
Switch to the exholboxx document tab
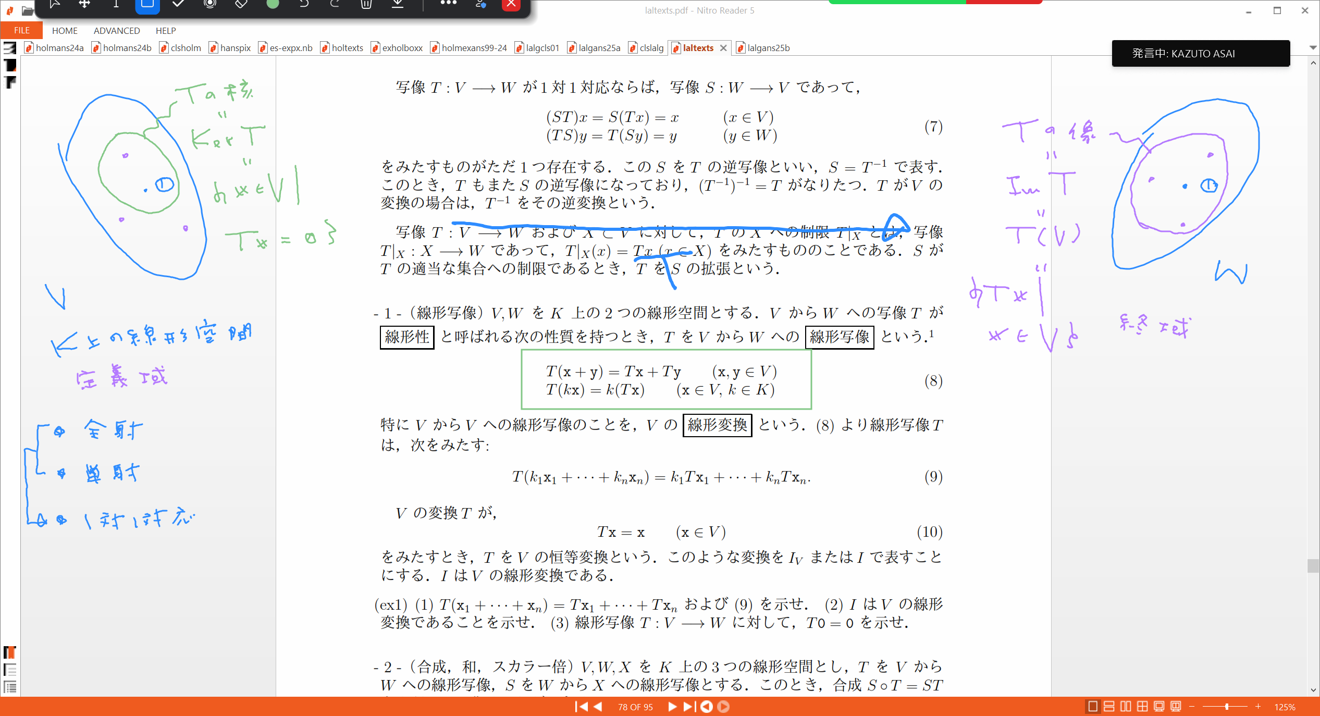click(x=397, y=48)
